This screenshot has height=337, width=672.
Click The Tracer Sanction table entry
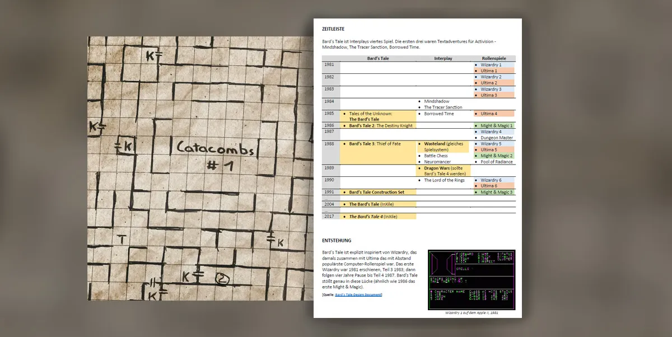(443, 107)
